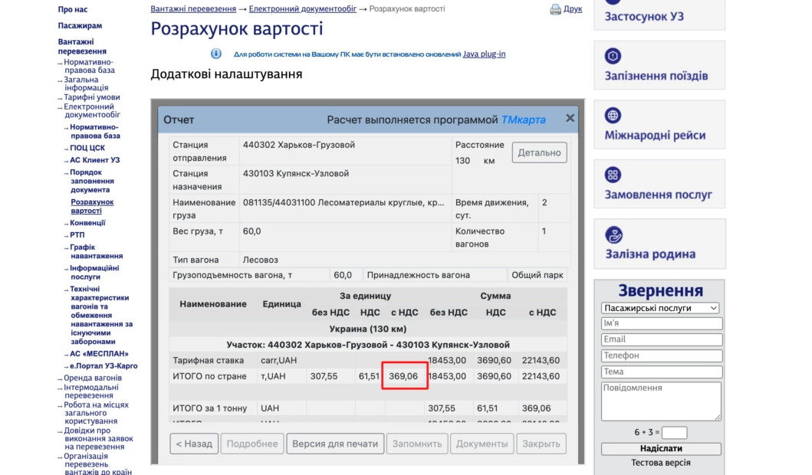Click the Повідомлення text area

point(661,401)
